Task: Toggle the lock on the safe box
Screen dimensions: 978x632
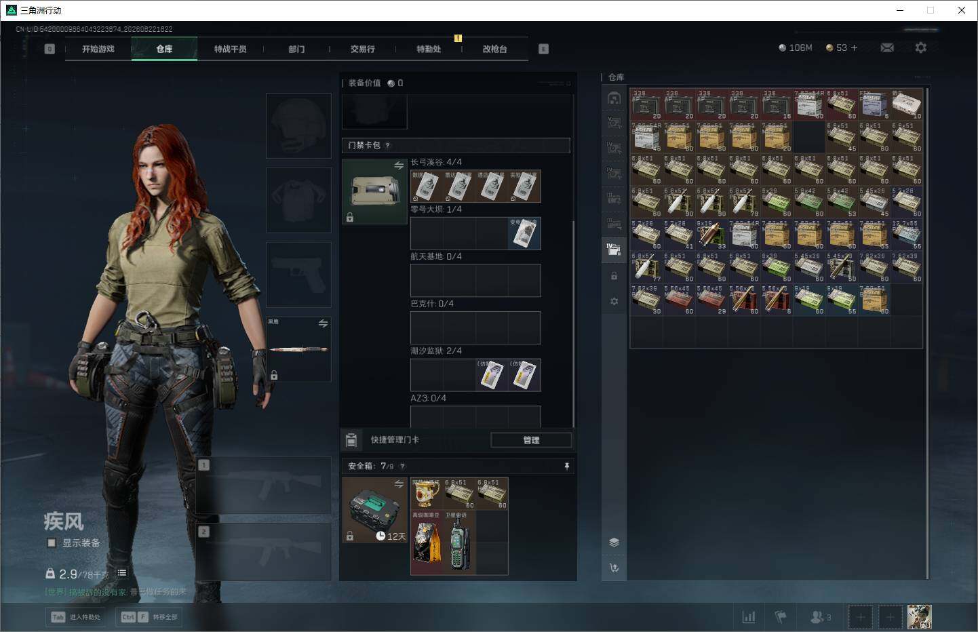Action: (350, 536)
